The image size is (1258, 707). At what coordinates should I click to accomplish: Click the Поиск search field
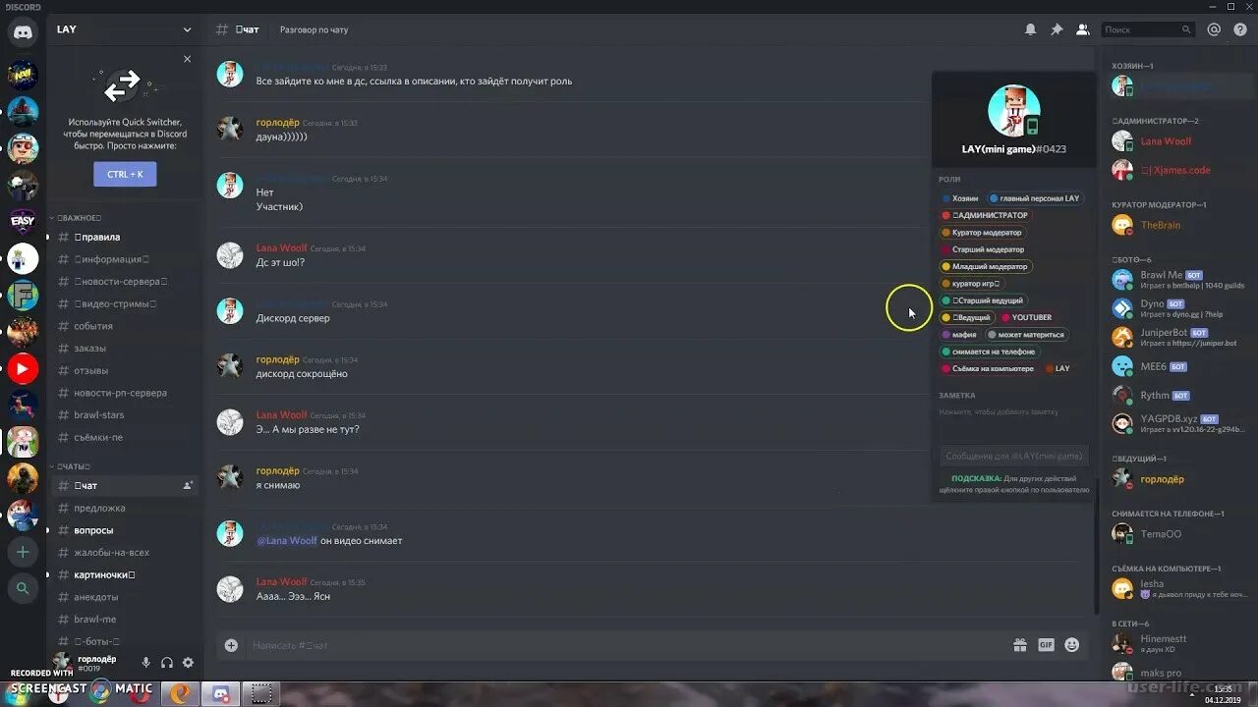pyautogui.click(x=1147, y=29)
